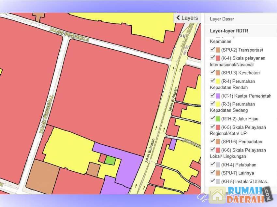Click the purple Kantor Pemerintah legend swatch

[x=218, y=96]
